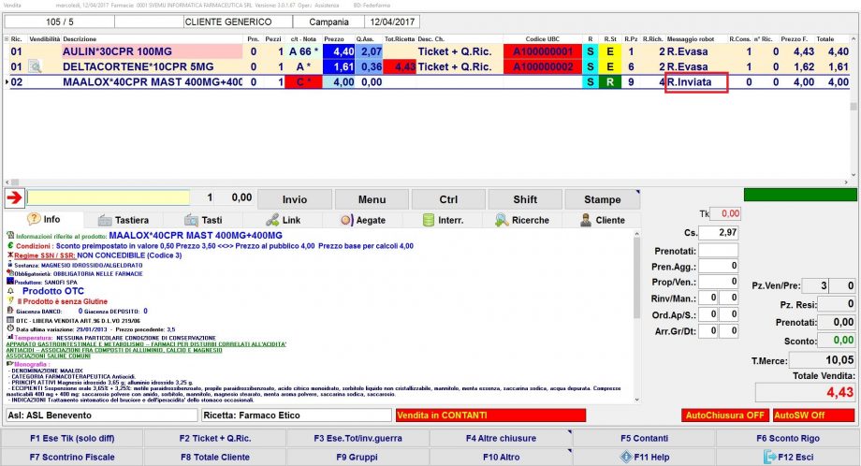Viewport: 861px width, 466px height.
Task: Open the Ricerche search tab
Action: pyautogui.click(x=521, y=220)
